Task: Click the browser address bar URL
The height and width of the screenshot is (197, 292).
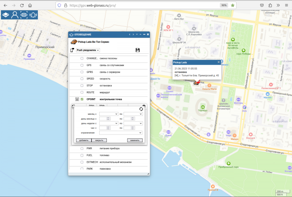Action: pyautogui.click(x=93, y=5)
